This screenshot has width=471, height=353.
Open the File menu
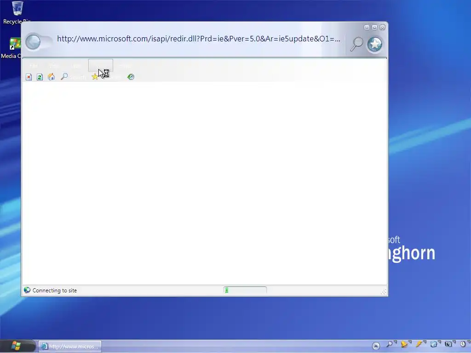coord(34,66)
